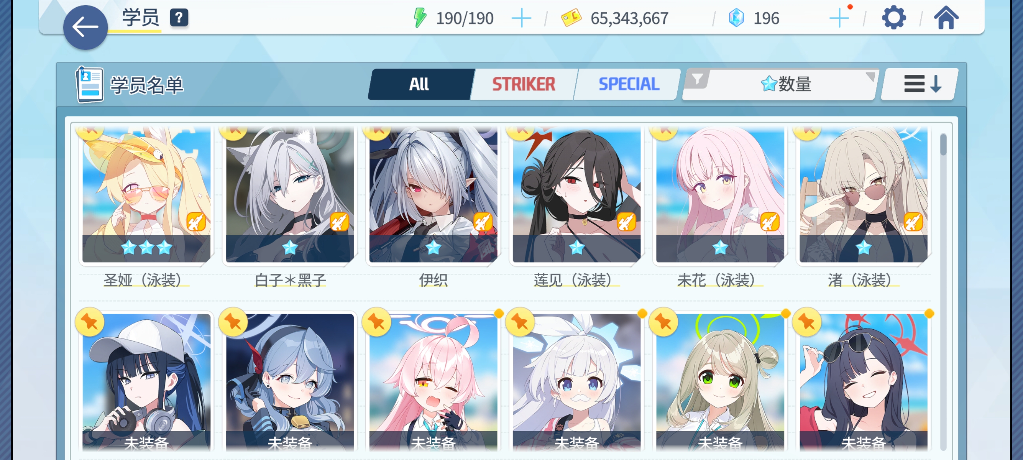
Task: Click the dropdown corner arrow of 数量
Action: pos(870,76)
